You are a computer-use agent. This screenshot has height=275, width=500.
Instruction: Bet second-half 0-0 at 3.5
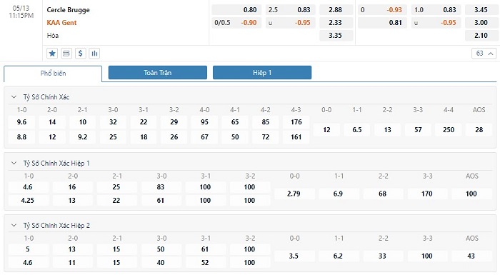pos(294,256)
